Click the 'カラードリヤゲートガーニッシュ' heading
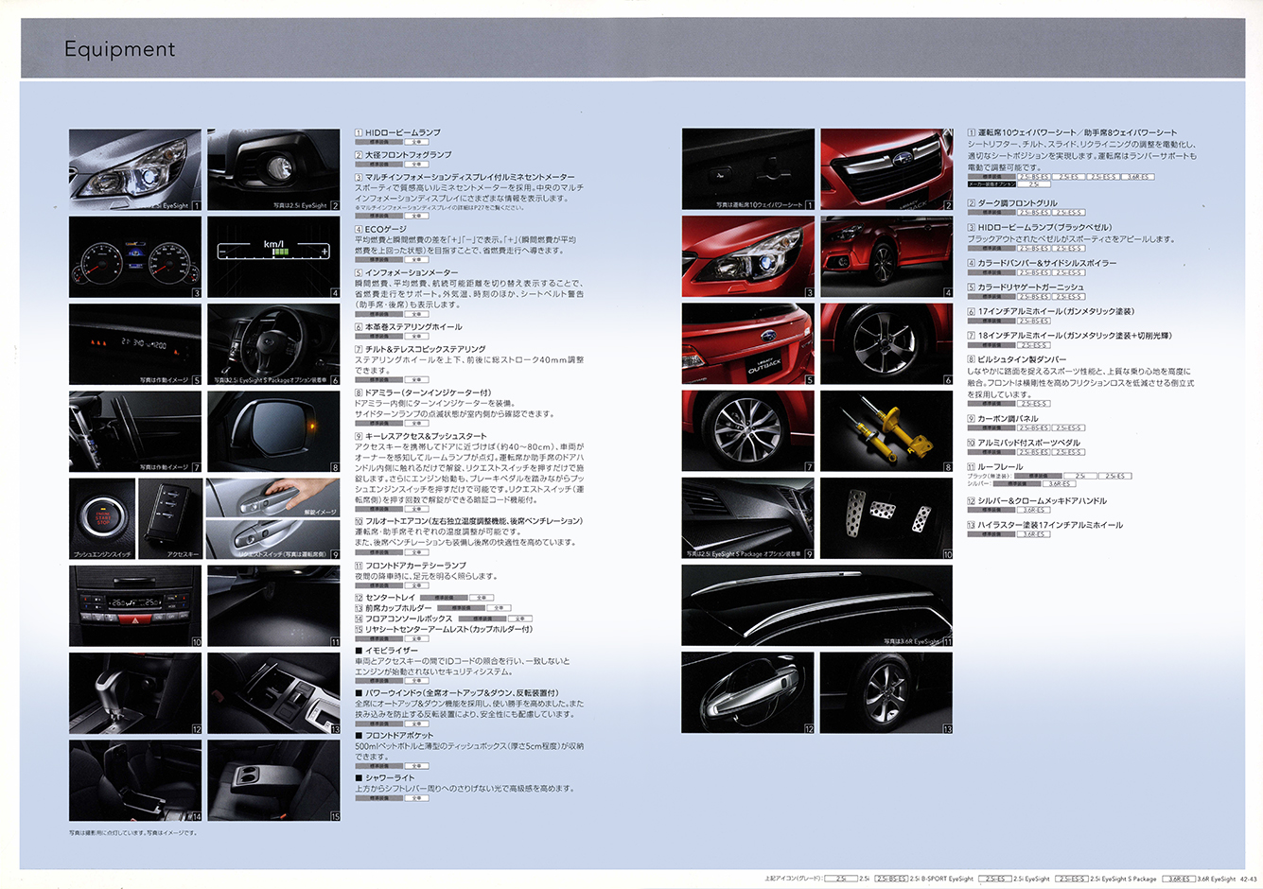This screenshot has width=1263, height=889. pos(1031,288)
